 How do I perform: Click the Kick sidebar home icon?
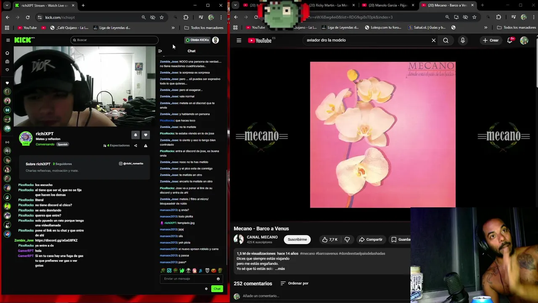tap(7, 53)
